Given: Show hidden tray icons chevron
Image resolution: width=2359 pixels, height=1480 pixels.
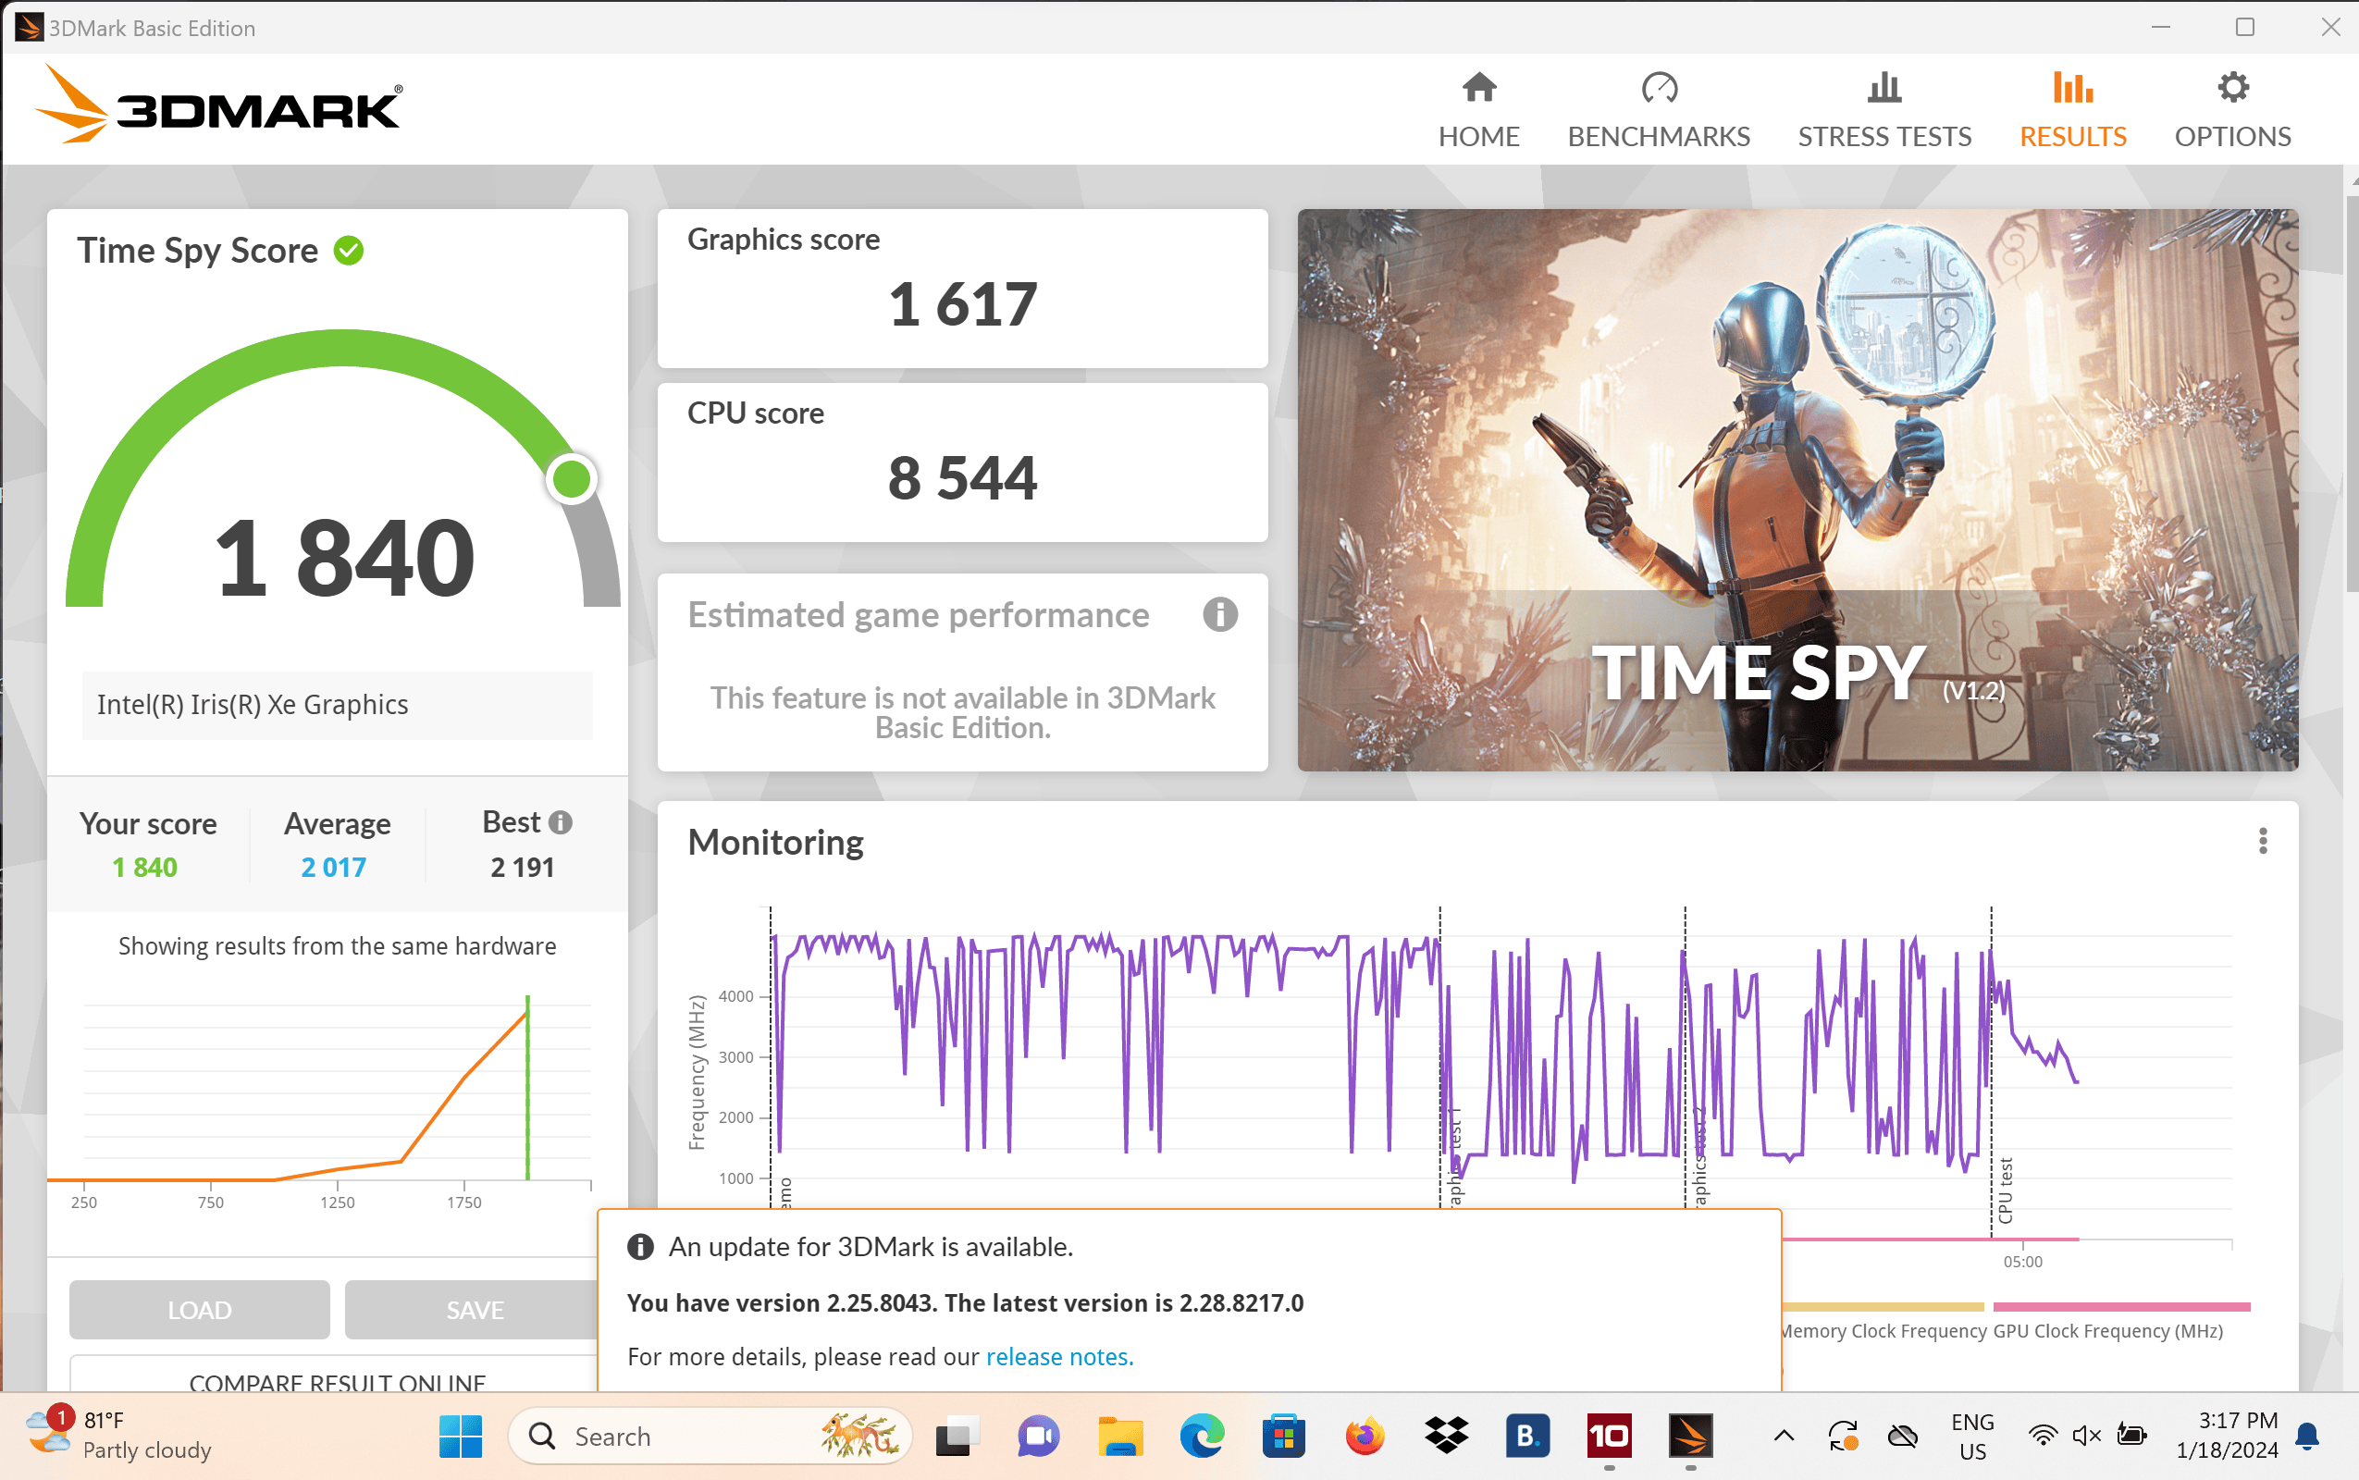Looking at the screenshot, I should coord(1784,1436).
